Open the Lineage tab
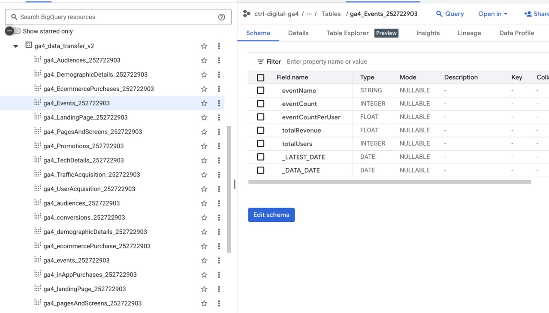This screenshot has height=313, width=549. pos(469,33)
